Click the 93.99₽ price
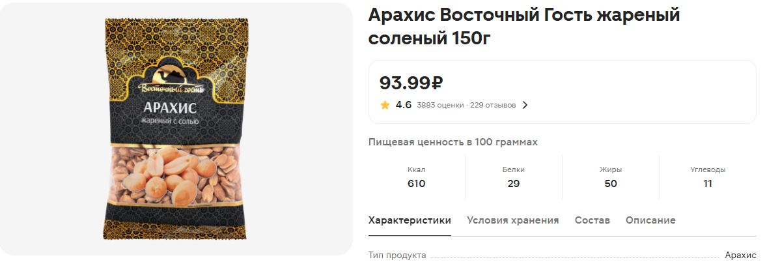The image size is (780, 262). coord(411,83)
